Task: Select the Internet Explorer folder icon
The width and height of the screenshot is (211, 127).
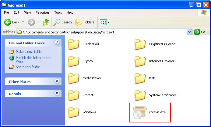Action: (140, 61)
